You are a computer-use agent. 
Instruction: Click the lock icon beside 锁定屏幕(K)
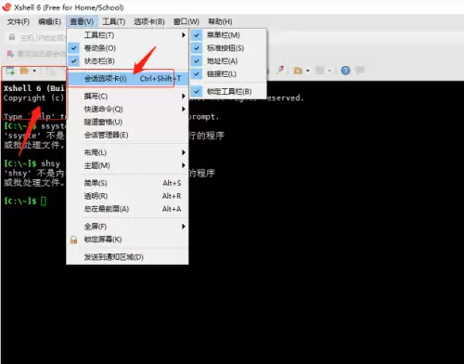[x=73, y=240]
